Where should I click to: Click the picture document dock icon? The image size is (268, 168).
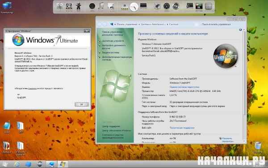tap(111, 6)
